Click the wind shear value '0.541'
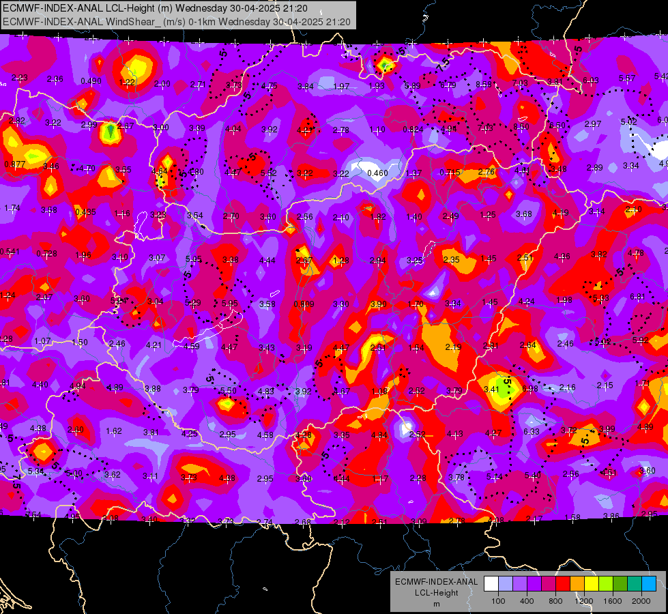The height and width of the screenshot is (614, 668). click(10, 251)
